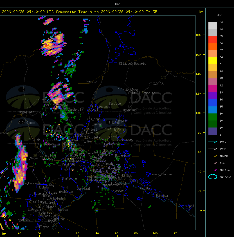Click the Clla.del_Rosario place label
Viewport: 234px width, 237px height.
(132, 64)
